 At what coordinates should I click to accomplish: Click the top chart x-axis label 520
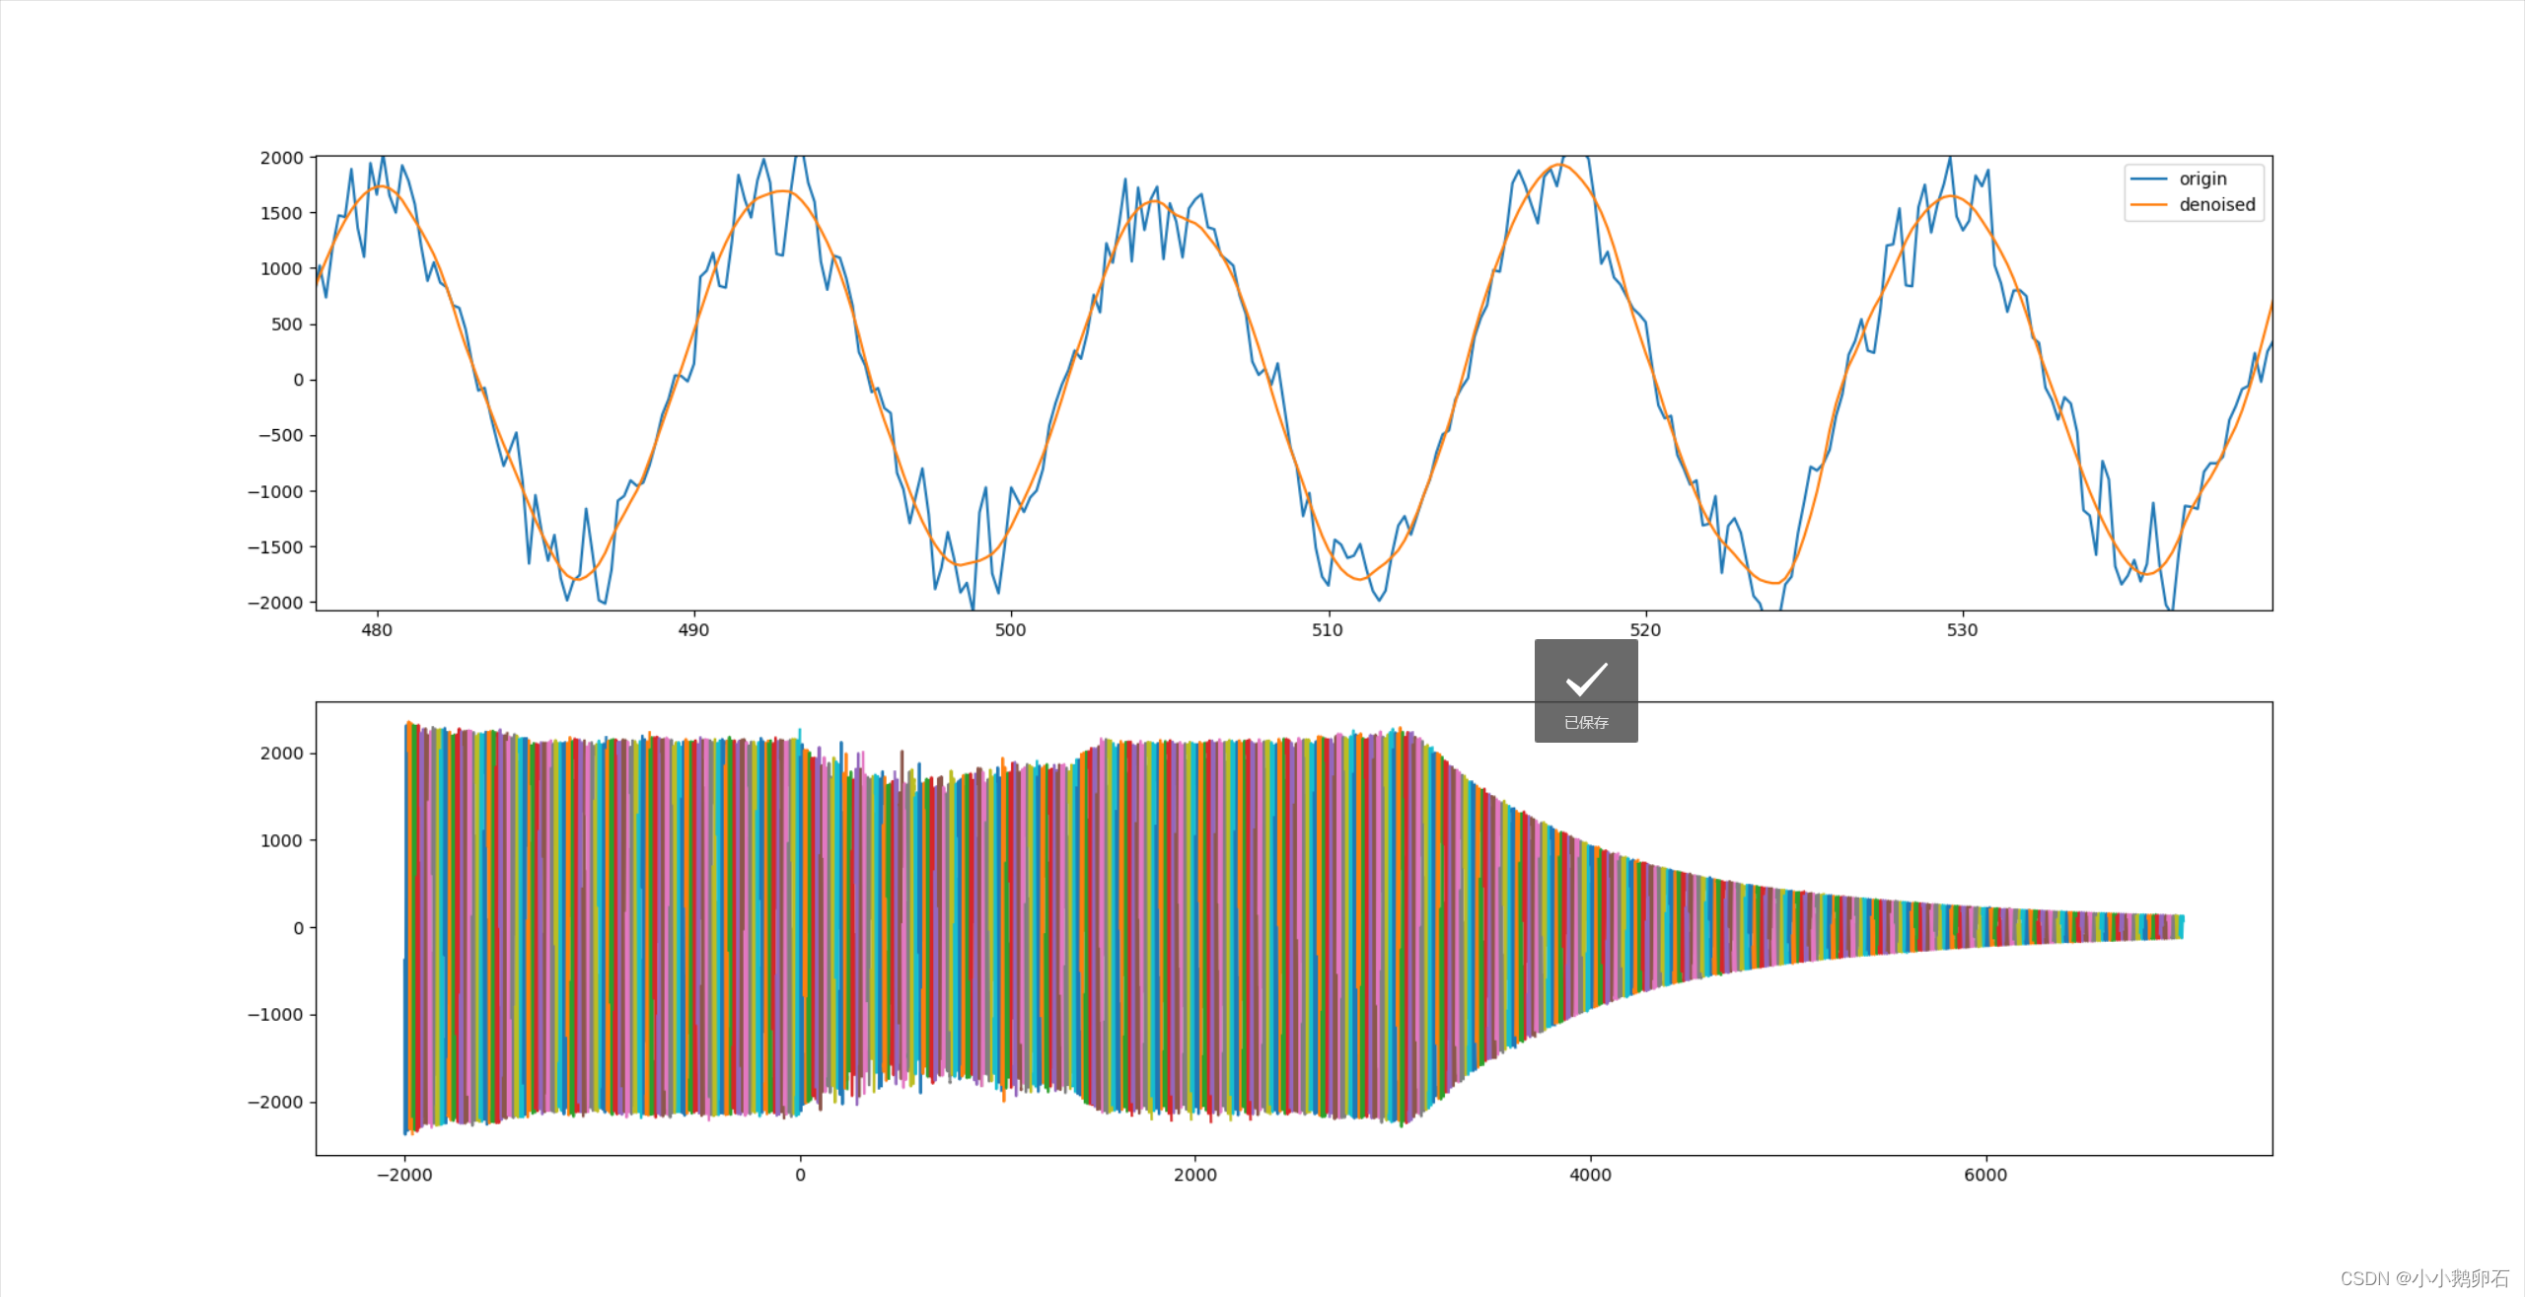click(1645, 630)
